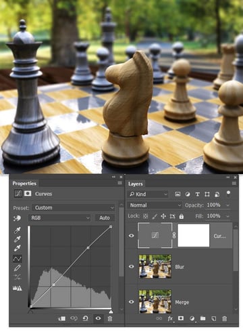This screenshot has height=332, width=243.
Task: Pick the black point eyedropper
Action: [18, 230]
